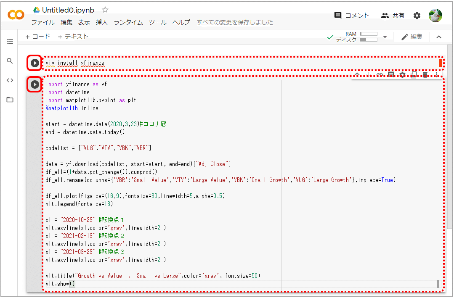This screenshot has height=298, width=454.
Task: Run the second code cell
Action: (x=34, y=84)
